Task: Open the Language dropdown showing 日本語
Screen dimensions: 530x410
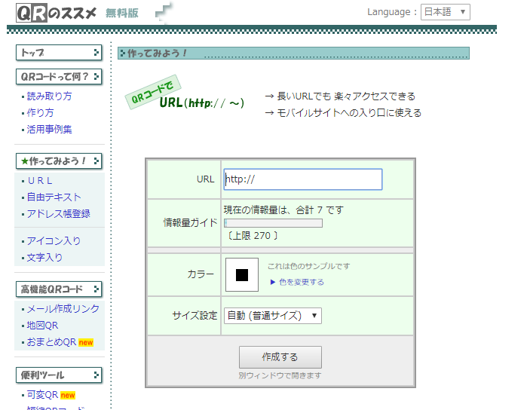Action: [445, 12]
